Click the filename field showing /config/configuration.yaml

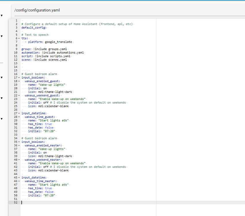[x=37, y=10]
